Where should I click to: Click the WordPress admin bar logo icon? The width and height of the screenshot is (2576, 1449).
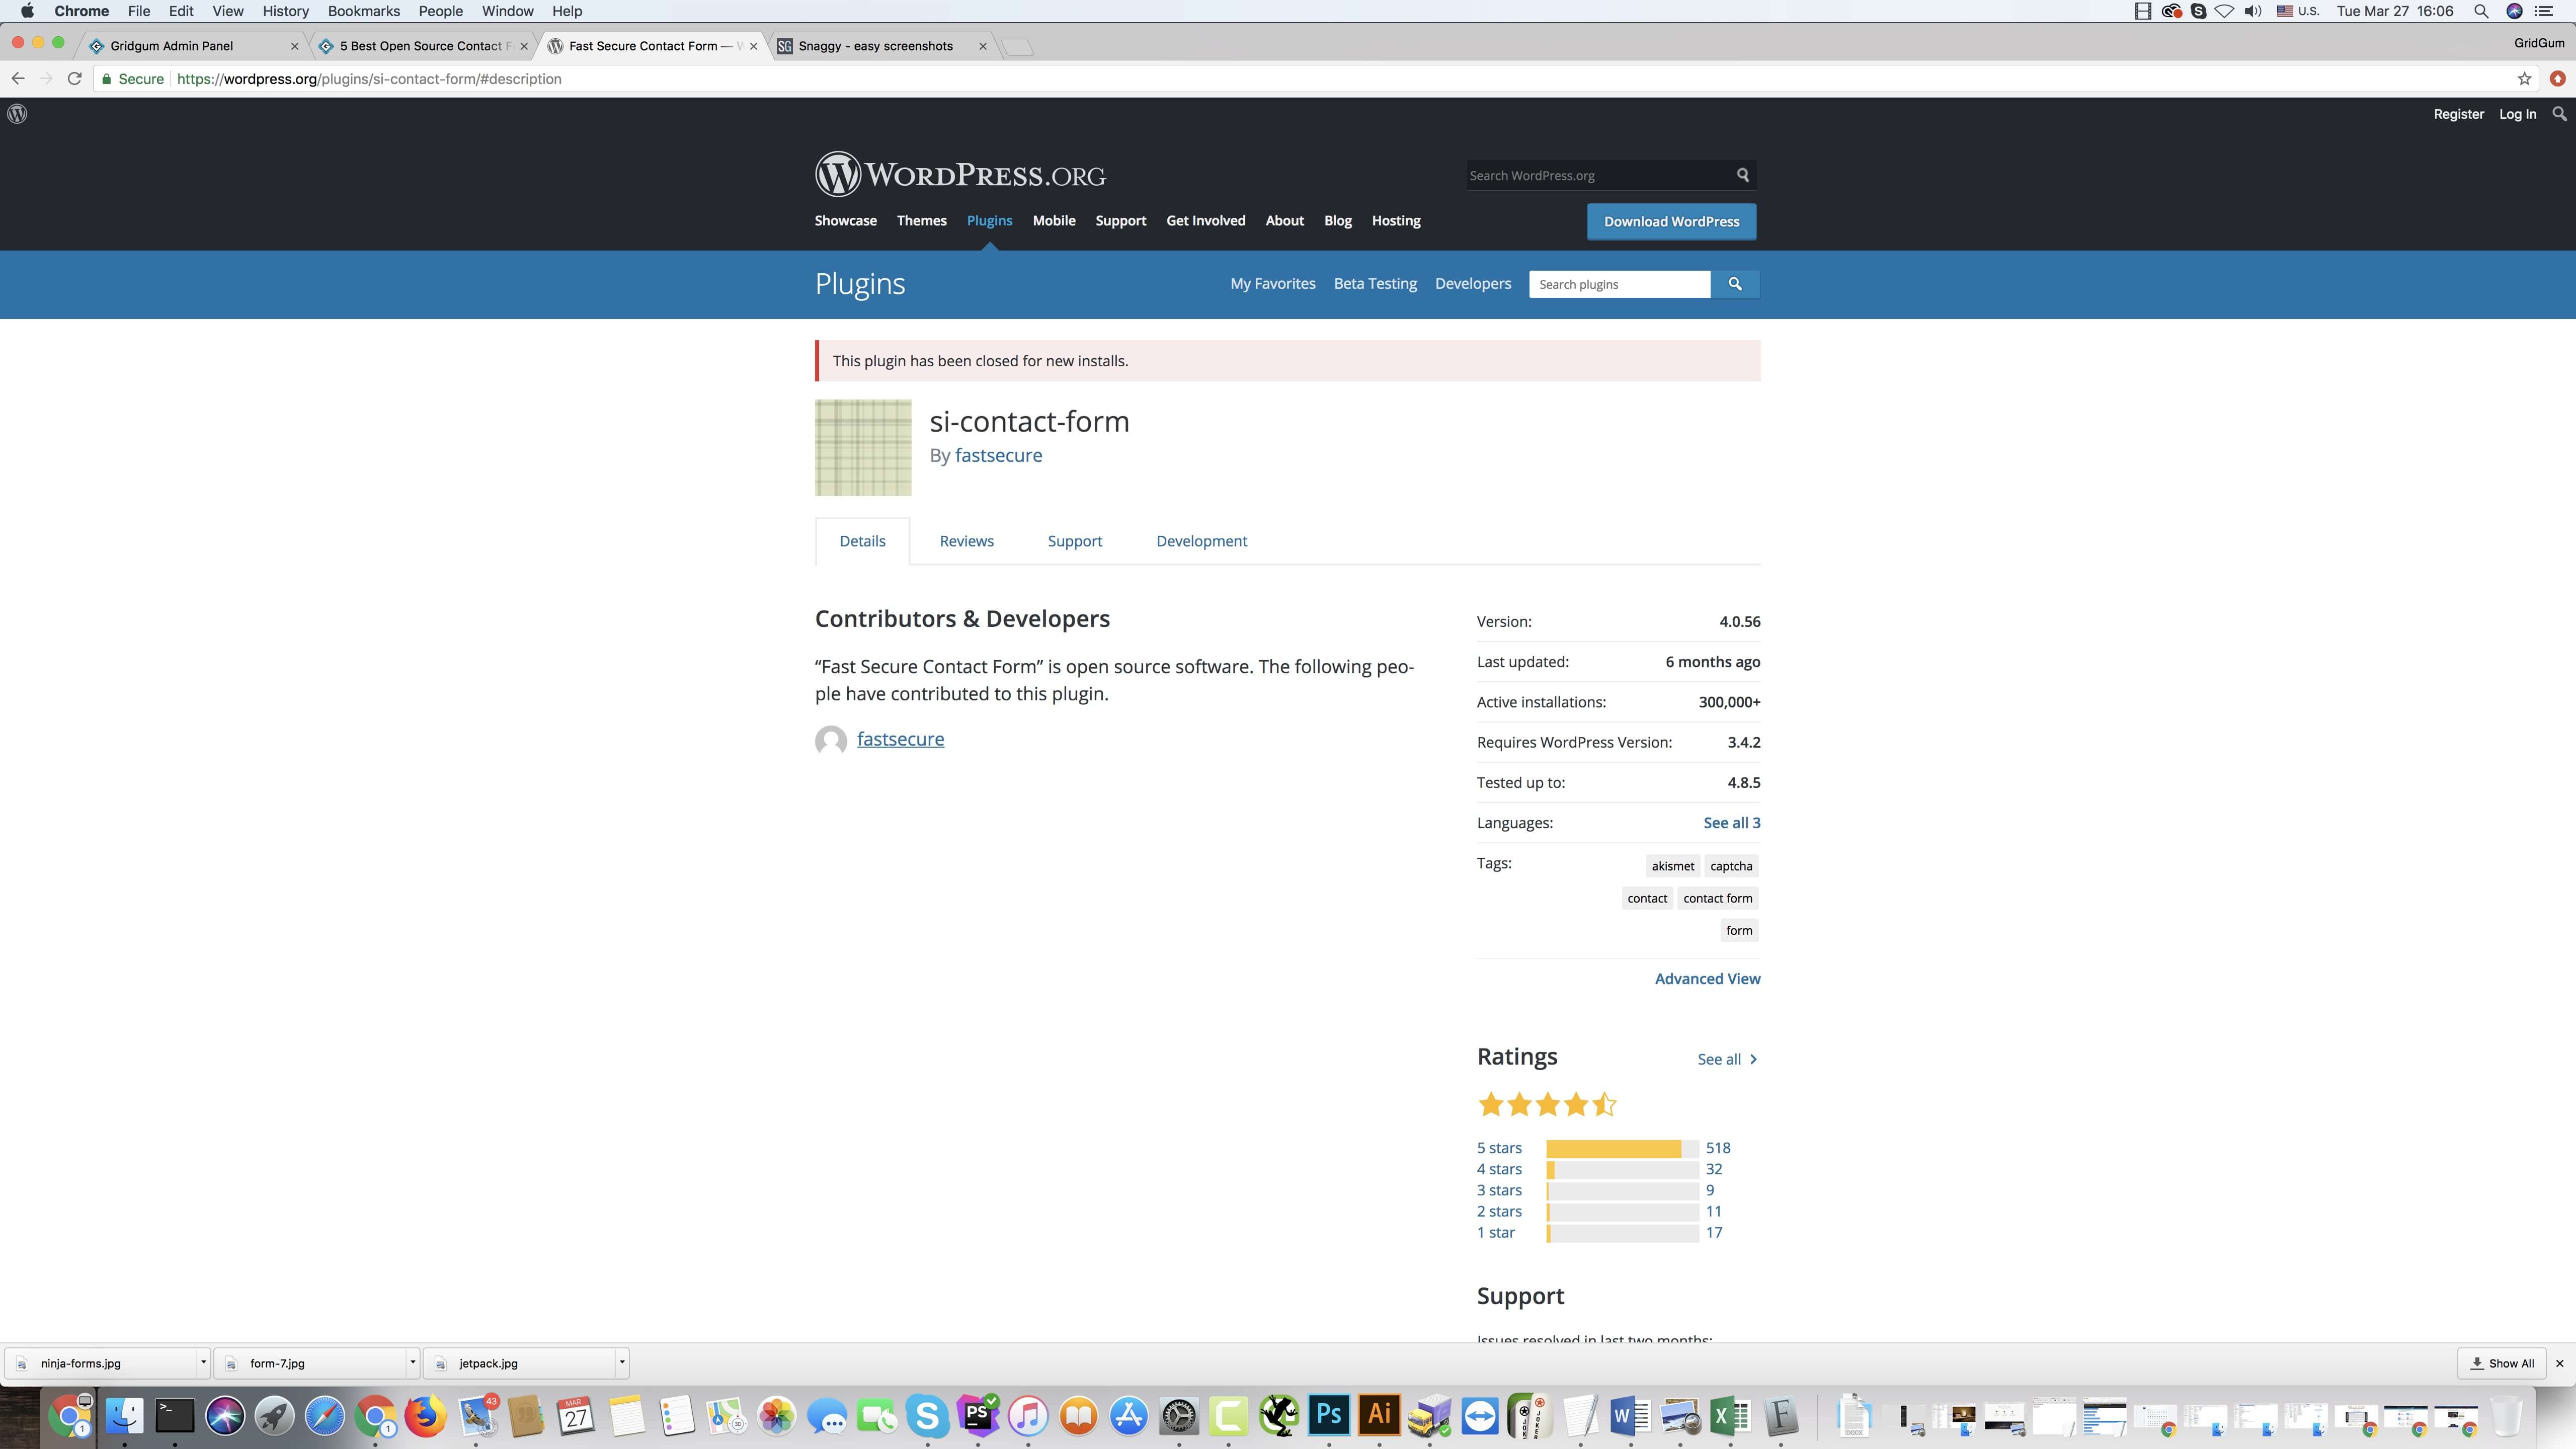pos(17,114)
